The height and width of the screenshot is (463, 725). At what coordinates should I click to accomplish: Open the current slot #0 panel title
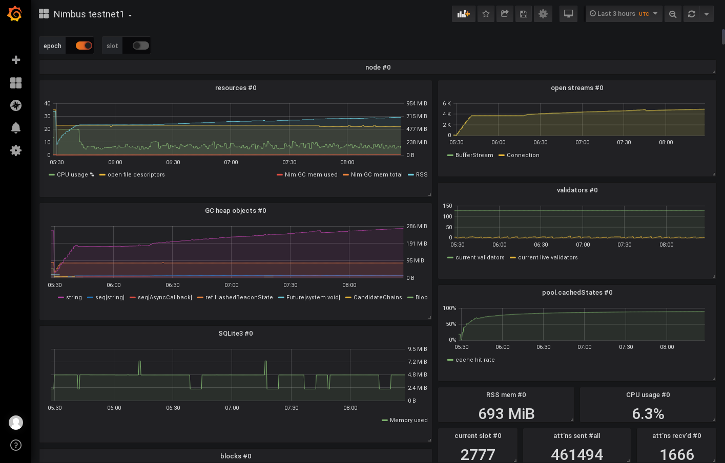coord(478,436)
